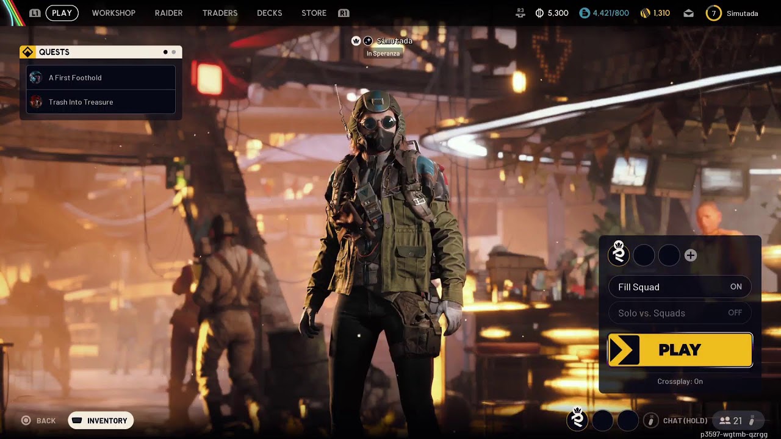Open the mail envelope icon
Screen dimensions: 781x439
tap(688, 13)
